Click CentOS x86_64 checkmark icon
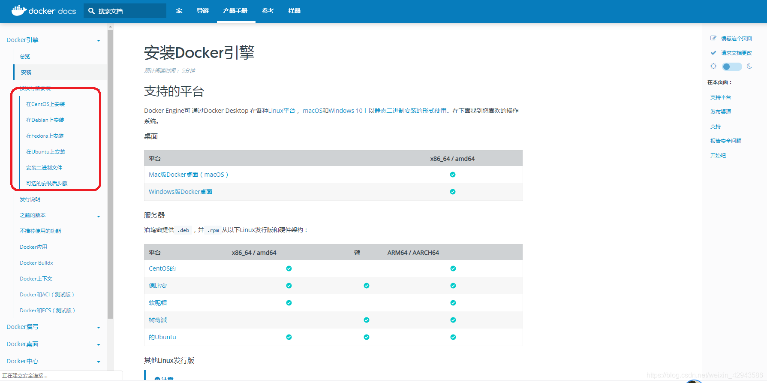The height and width of the screenshot is (383, 767). click(289, 268)
